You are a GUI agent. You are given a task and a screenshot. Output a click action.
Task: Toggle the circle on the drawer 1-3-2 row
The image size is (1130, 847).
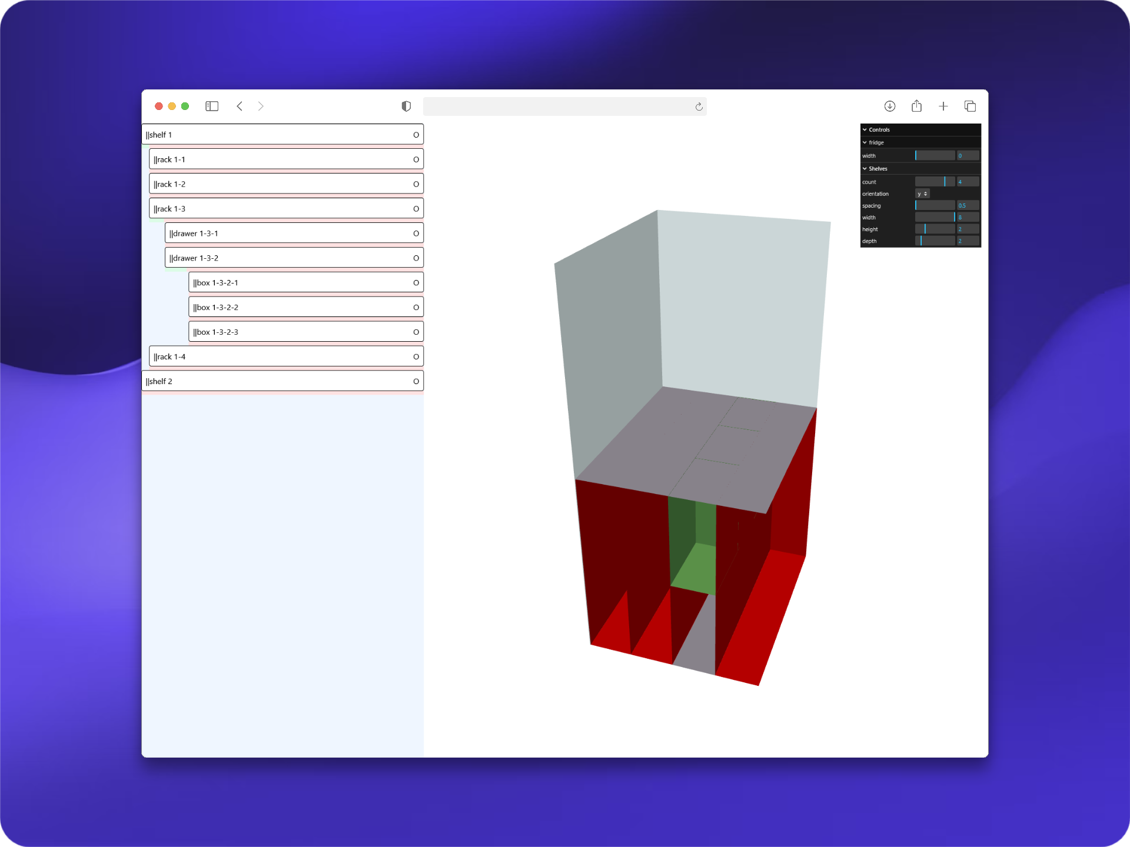tap(416, 258)
